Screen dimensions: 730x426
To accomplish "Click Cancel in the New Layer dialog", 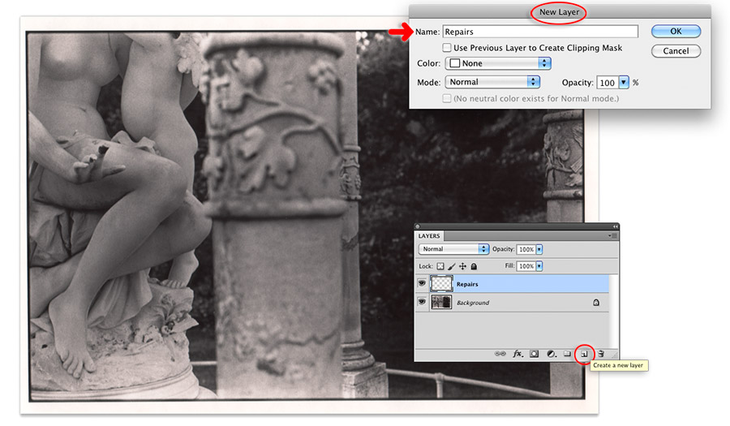I will [676, 50].
